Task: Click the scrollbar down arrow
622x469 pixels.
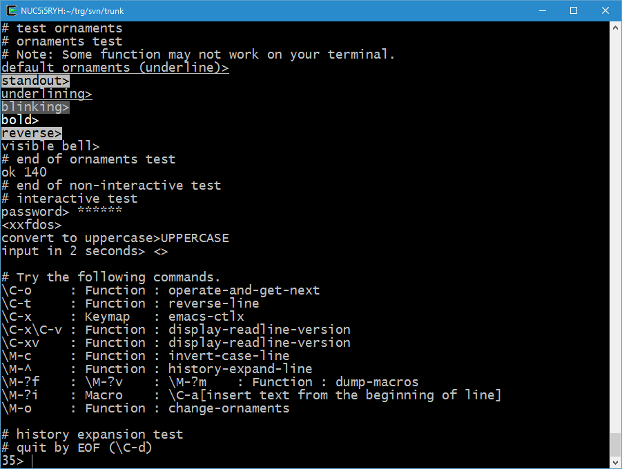Action: click(x=615, y=462)
